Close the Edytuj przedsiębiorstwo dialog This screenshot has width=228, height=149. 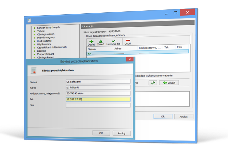[x=129, y=60]
